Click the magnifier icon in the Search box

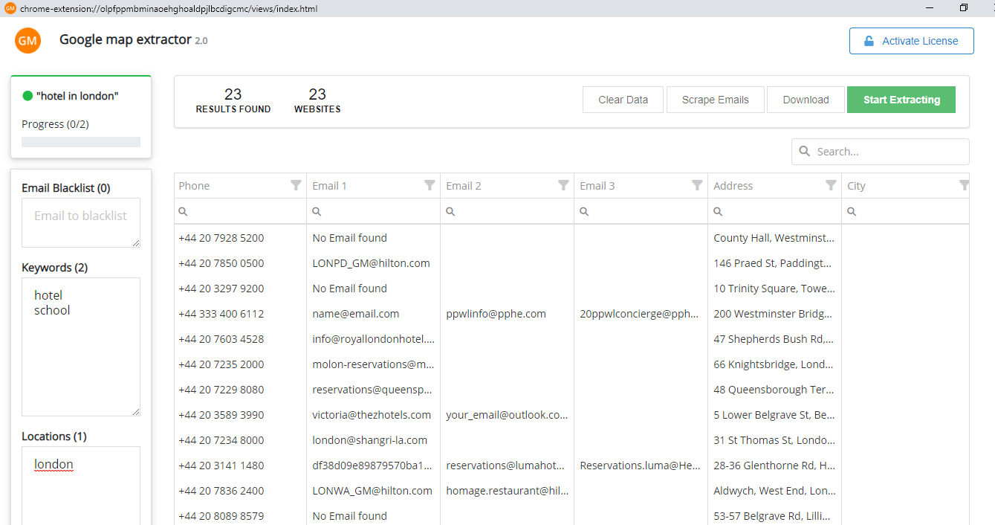805,151
